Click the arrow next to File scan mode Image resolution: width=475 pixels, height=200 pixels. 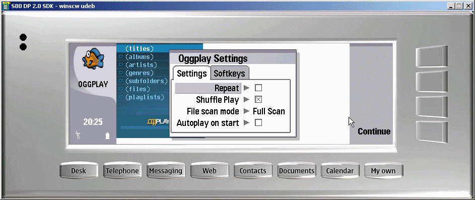[x=247, y=111]
